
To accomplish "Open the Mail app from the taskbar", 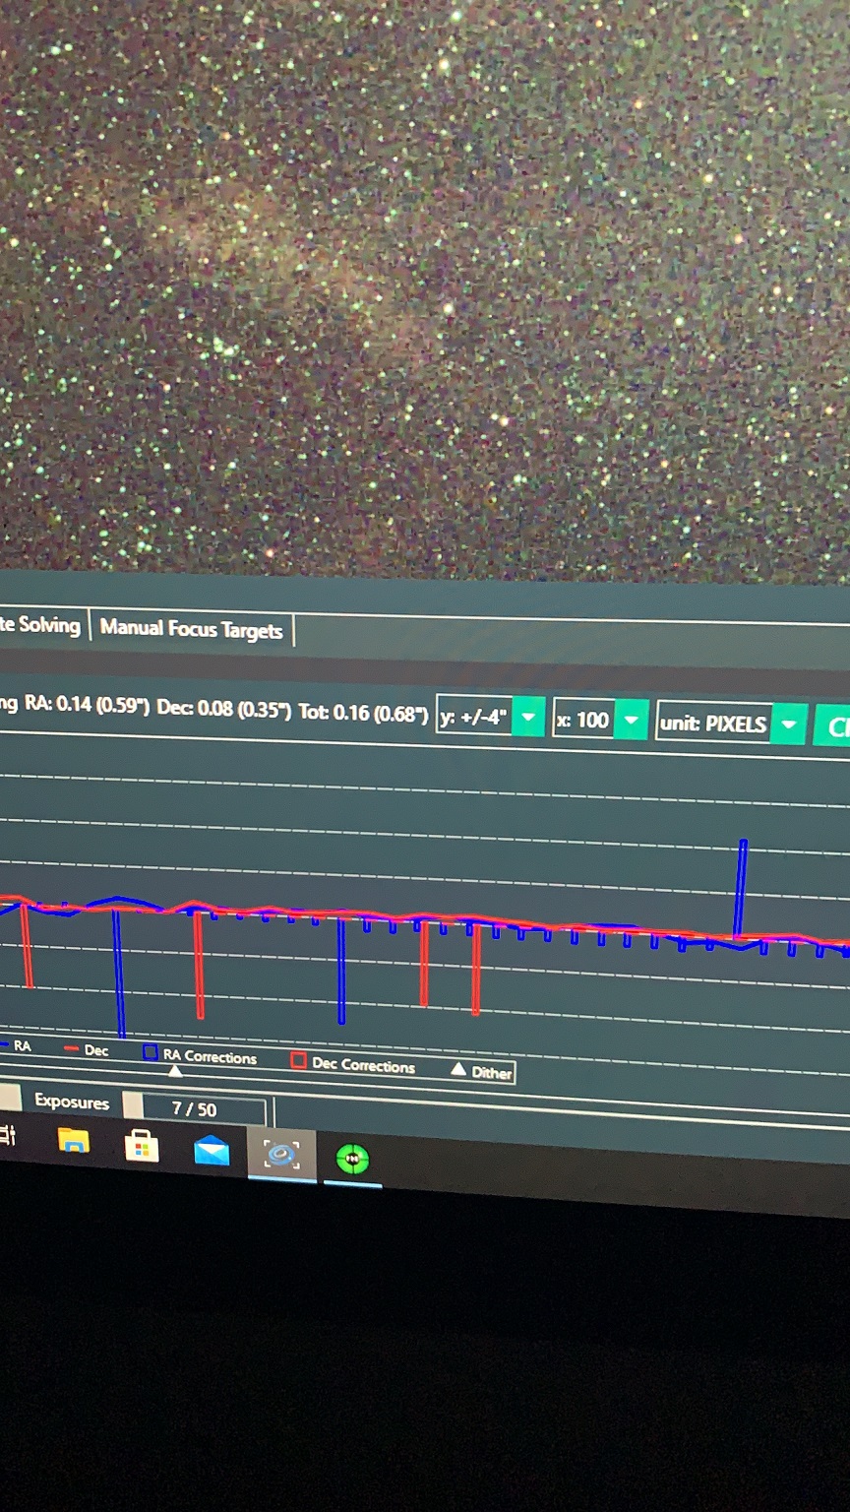I will 212,1151.
